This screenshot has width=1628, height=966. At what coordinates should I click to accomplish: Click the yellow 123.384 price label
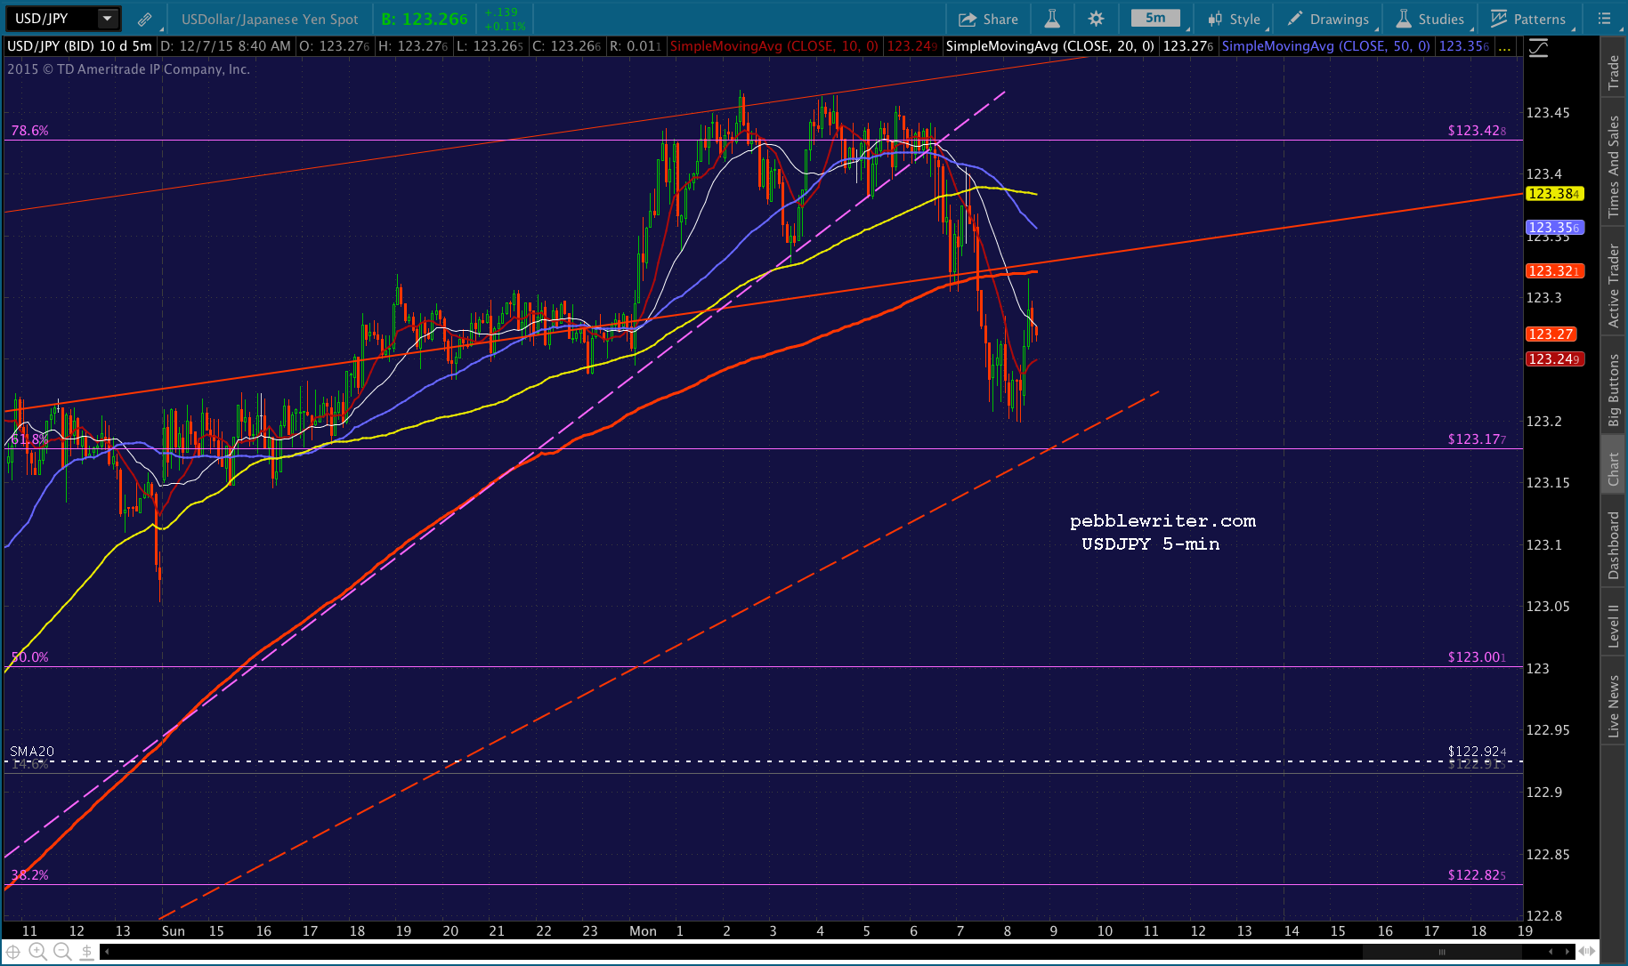[1554, 193]
